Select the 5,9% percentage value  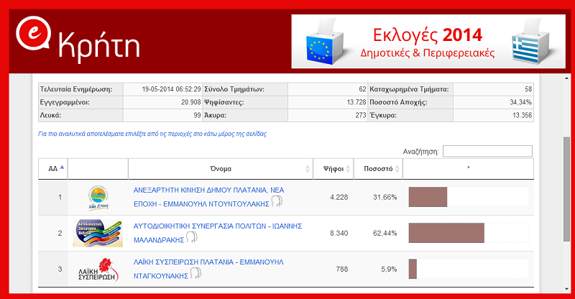click(x=389, y=269)
